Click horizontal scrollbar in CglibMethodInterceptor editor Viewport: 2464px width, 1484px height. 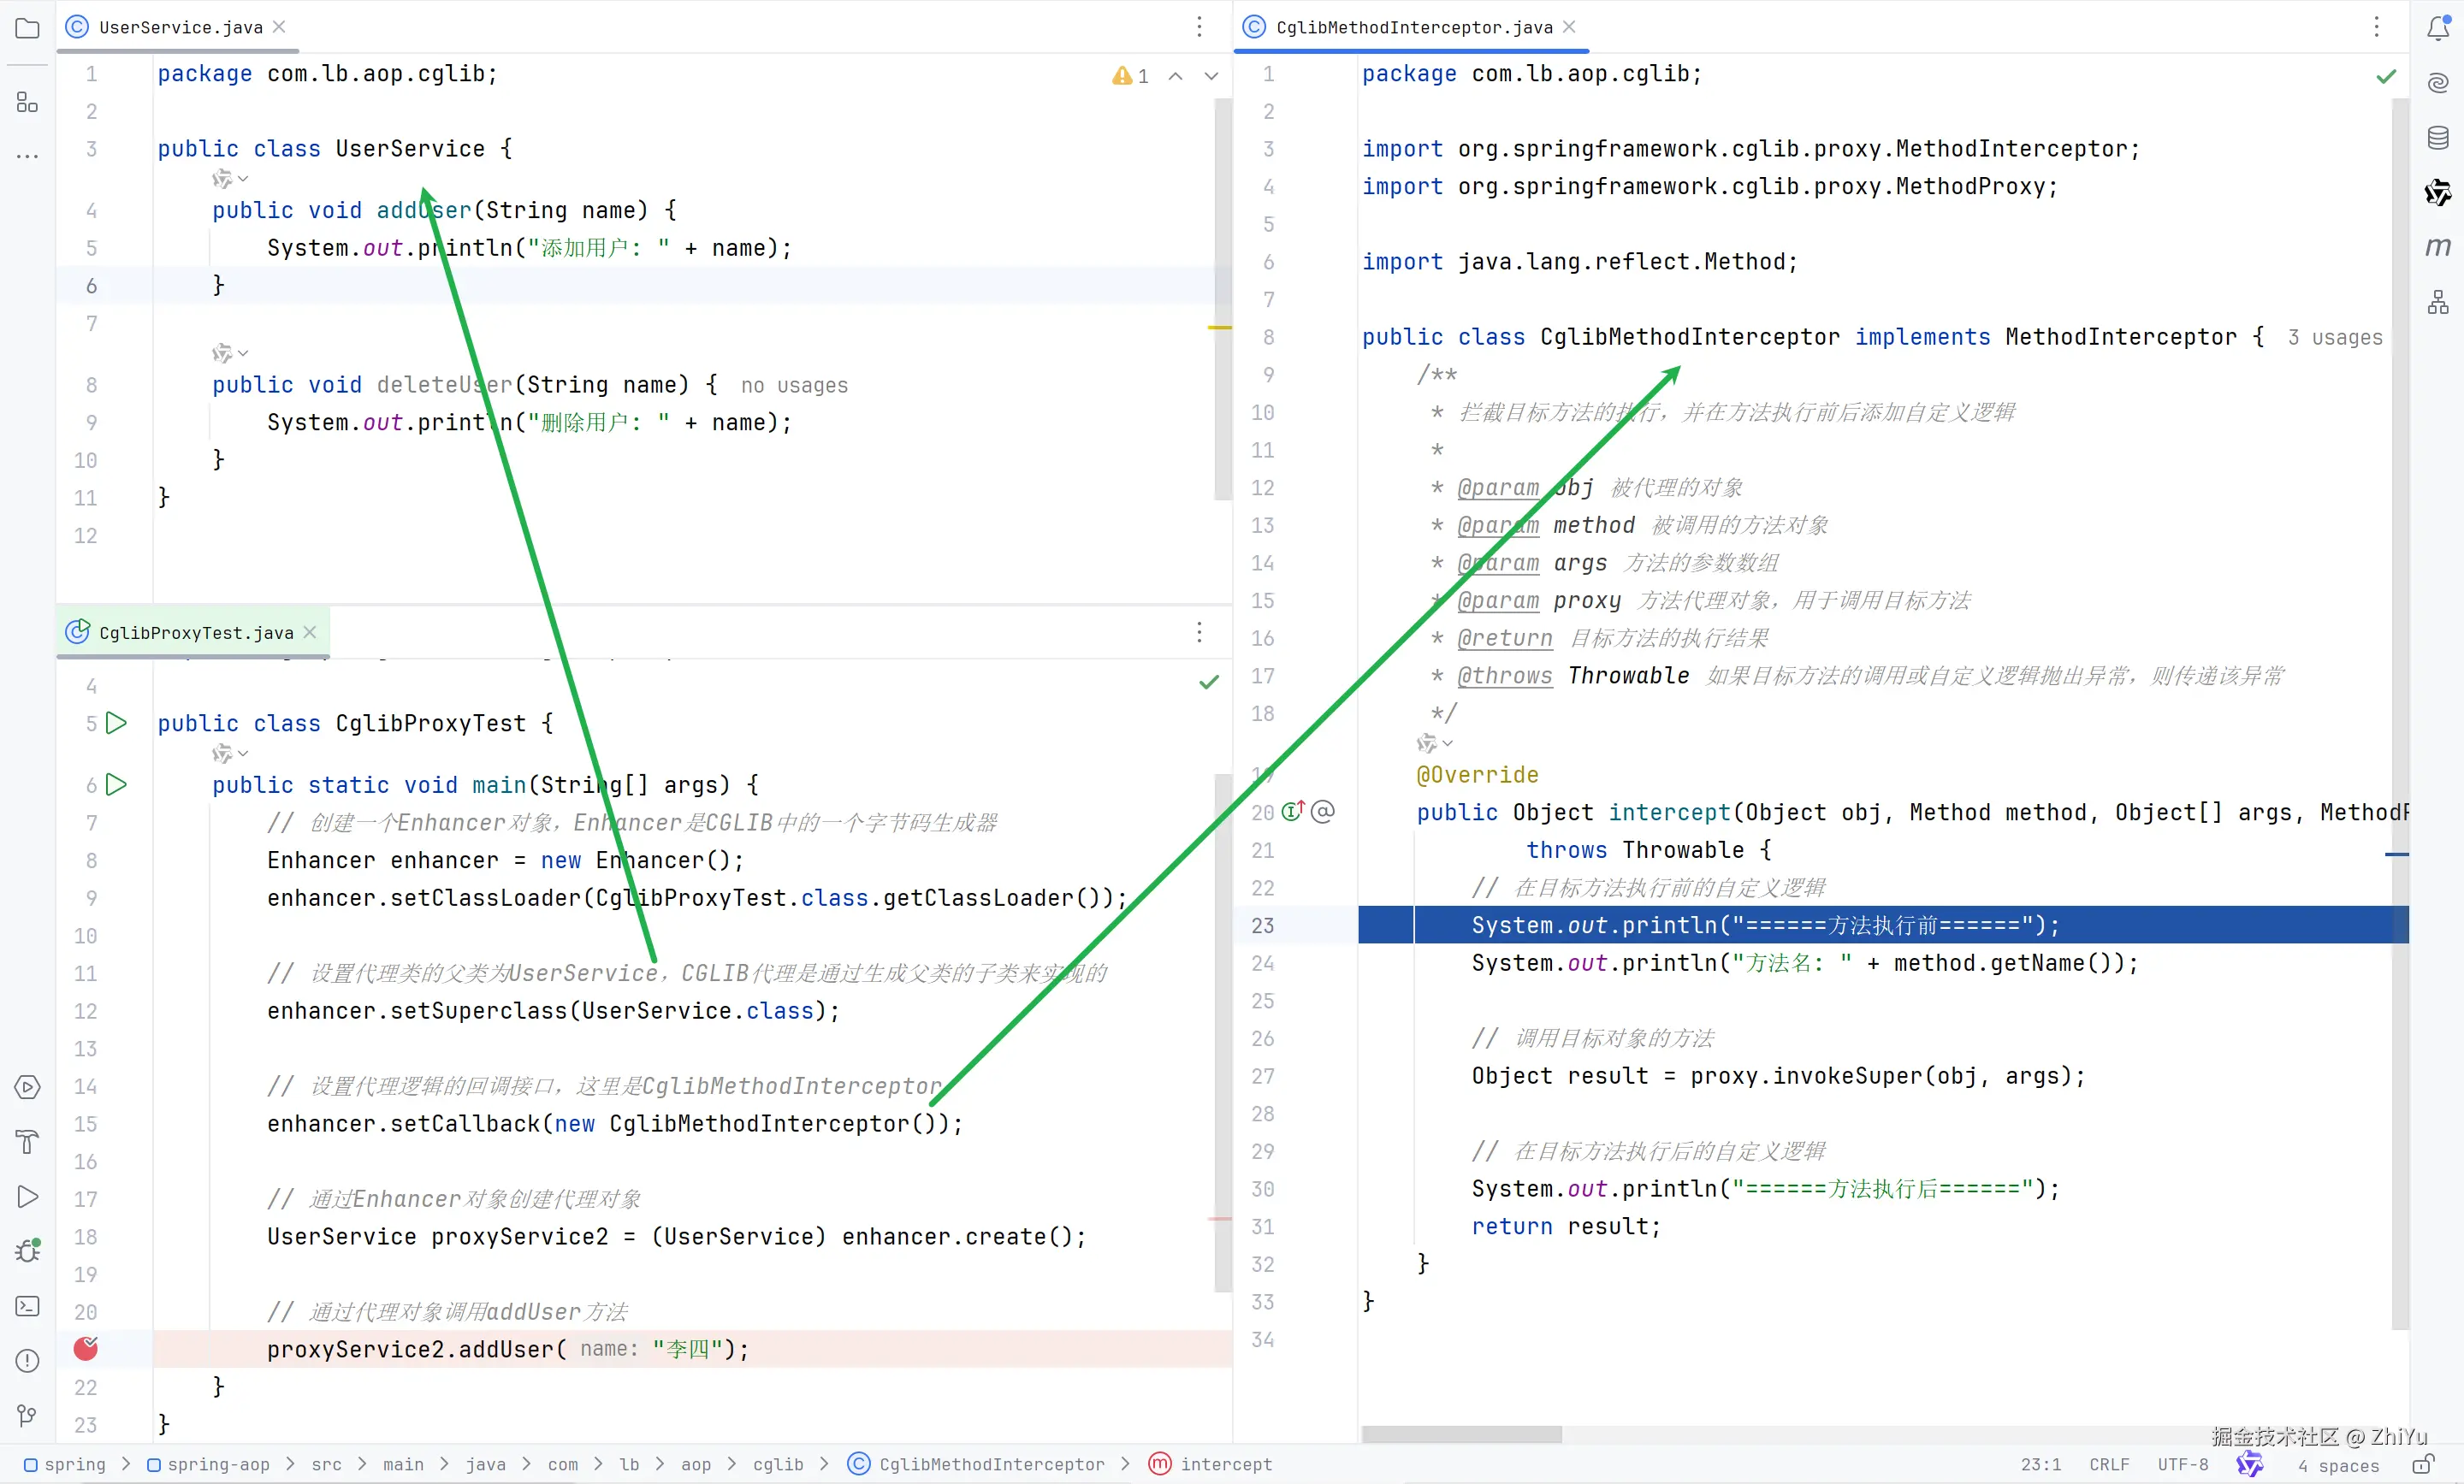pos(1461,1435)
